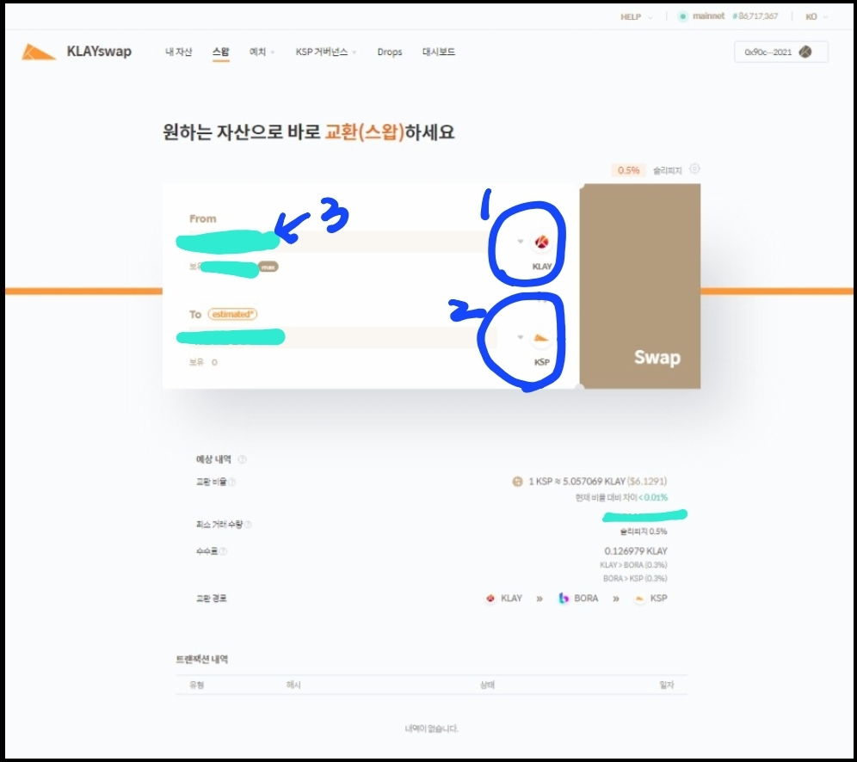Click BORA icon in the 교환 경로 route
This screenshot has width=857, height=762.
pyautogui.click(x=564, y=599)
